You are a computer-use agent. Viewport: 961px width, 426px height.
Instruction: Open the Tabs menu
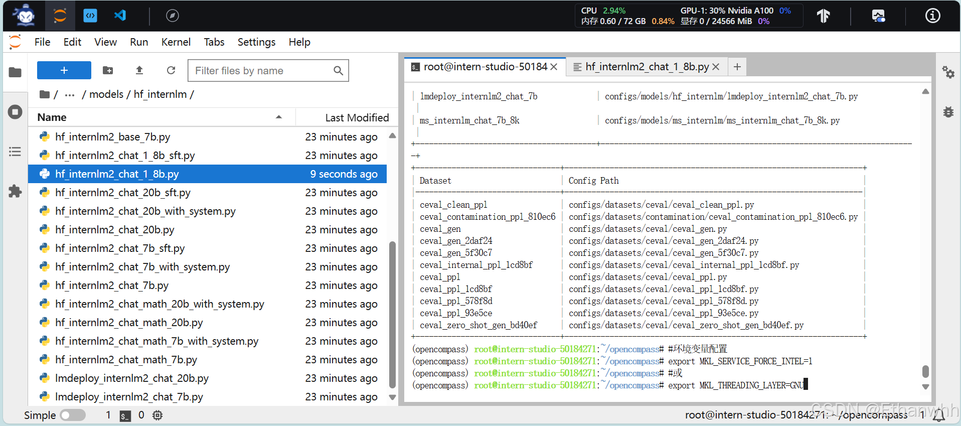214,42
